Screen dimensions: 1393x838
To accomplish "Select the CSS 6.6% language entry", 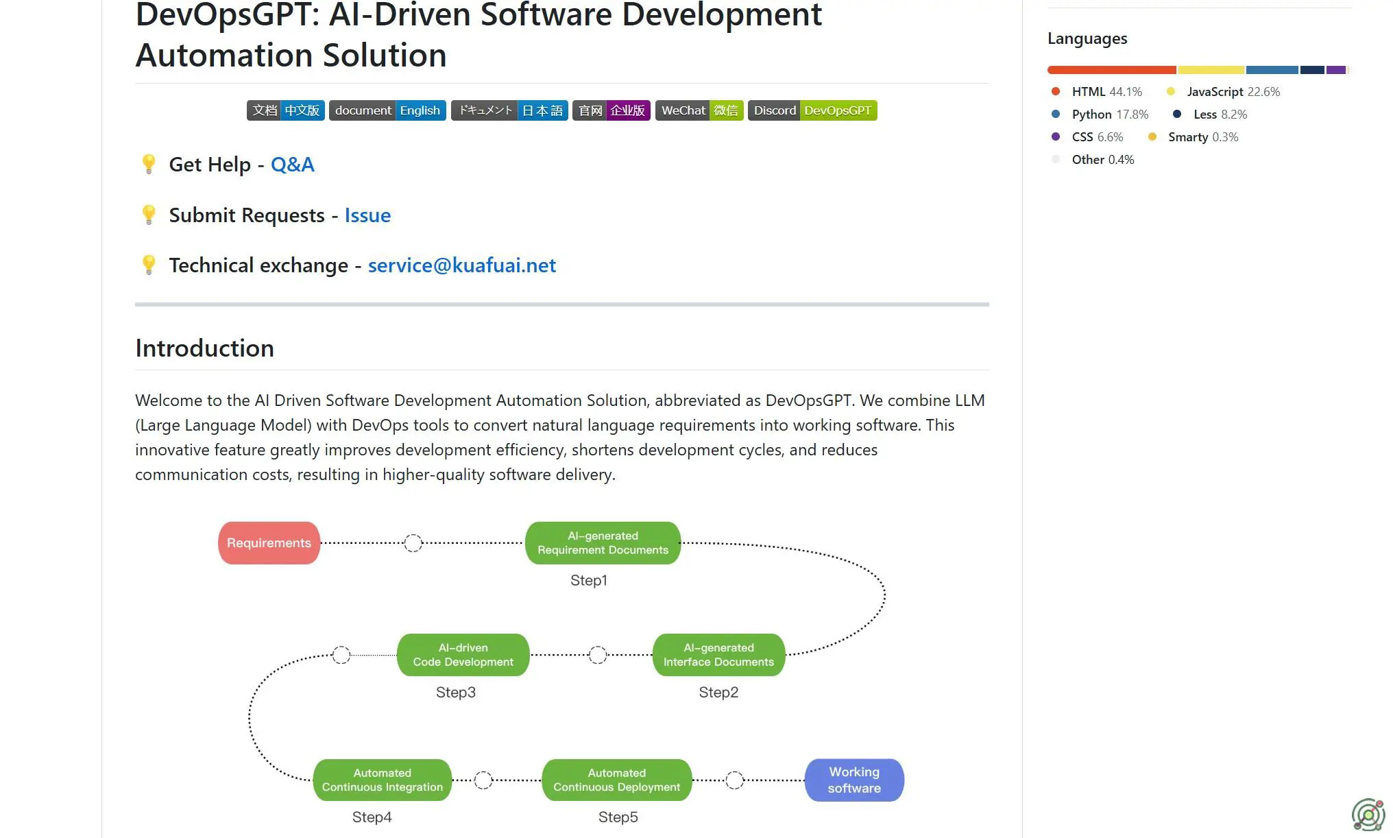I will point(1087,137).
